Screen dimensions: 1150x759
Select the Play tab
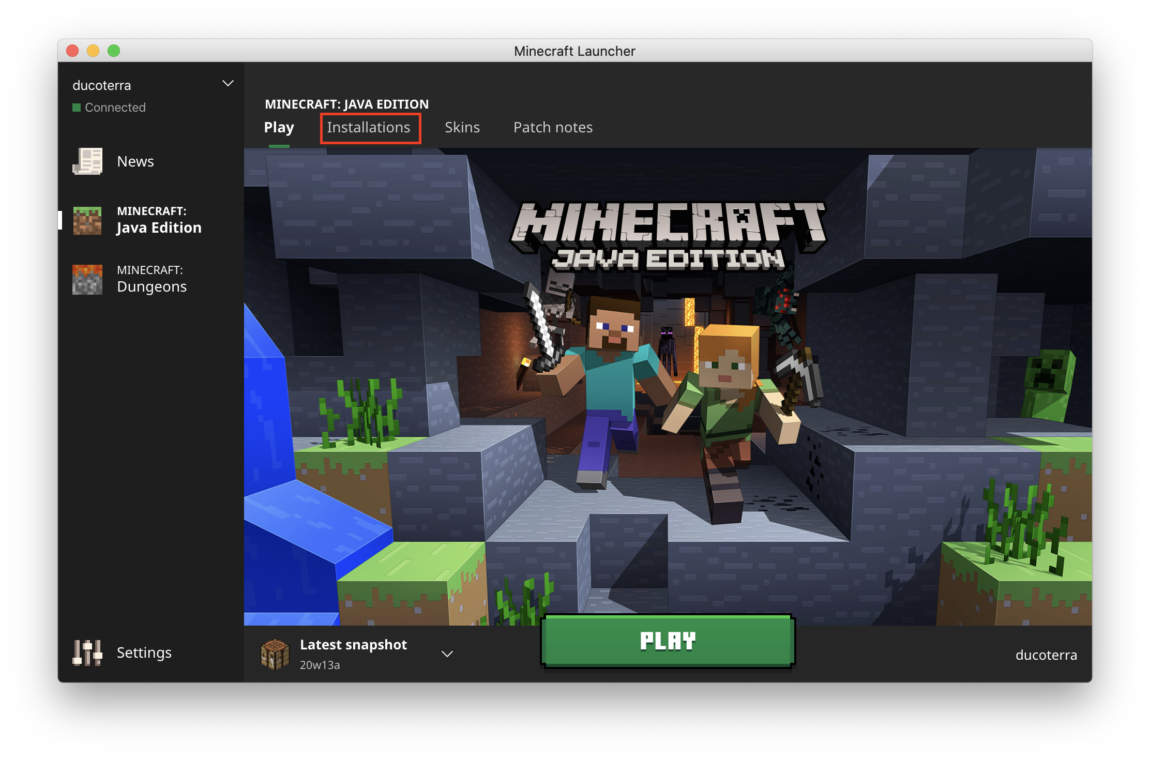point(279,128)
